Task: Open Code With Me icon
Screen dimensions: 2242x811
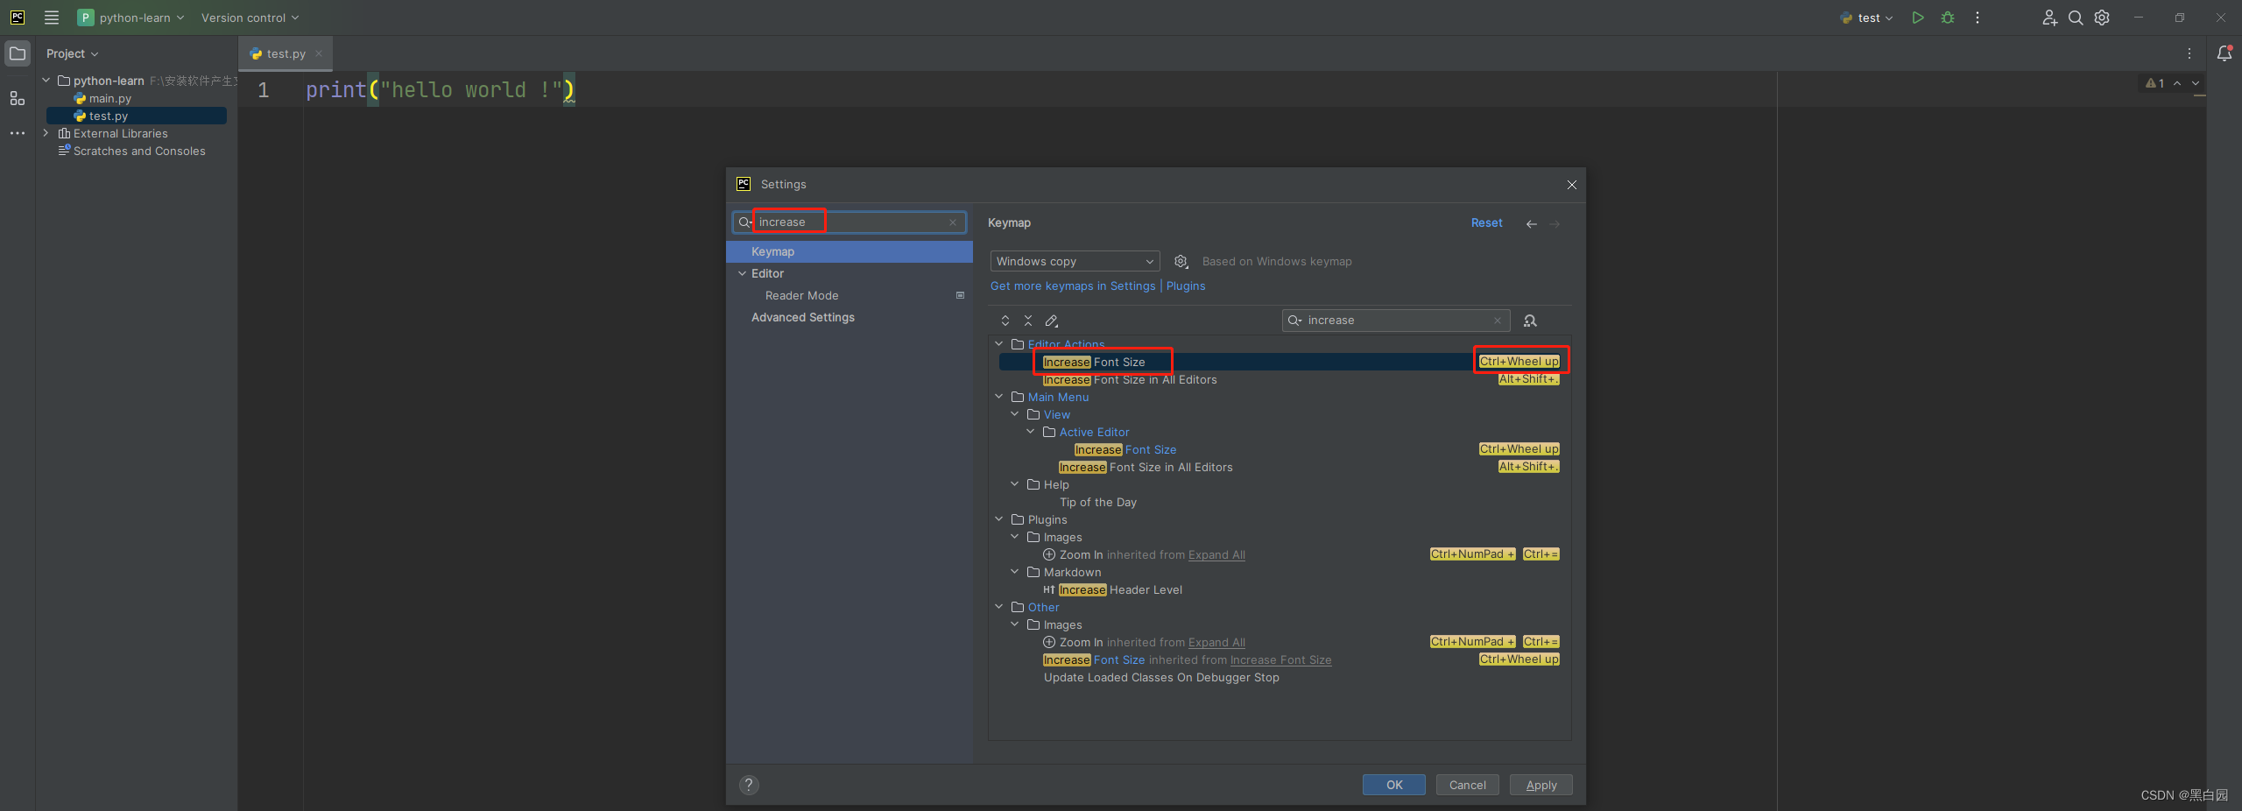Action: [x=2049, y=18]
